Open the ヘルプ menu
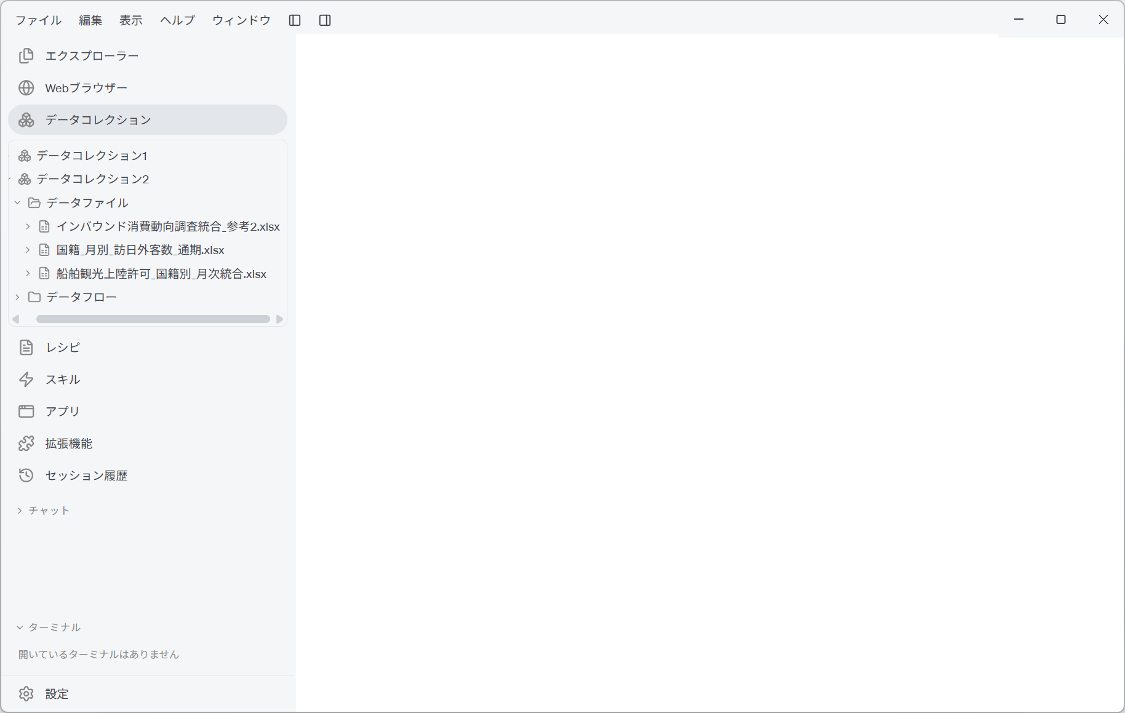The image size is (1125, 713). 178,20
